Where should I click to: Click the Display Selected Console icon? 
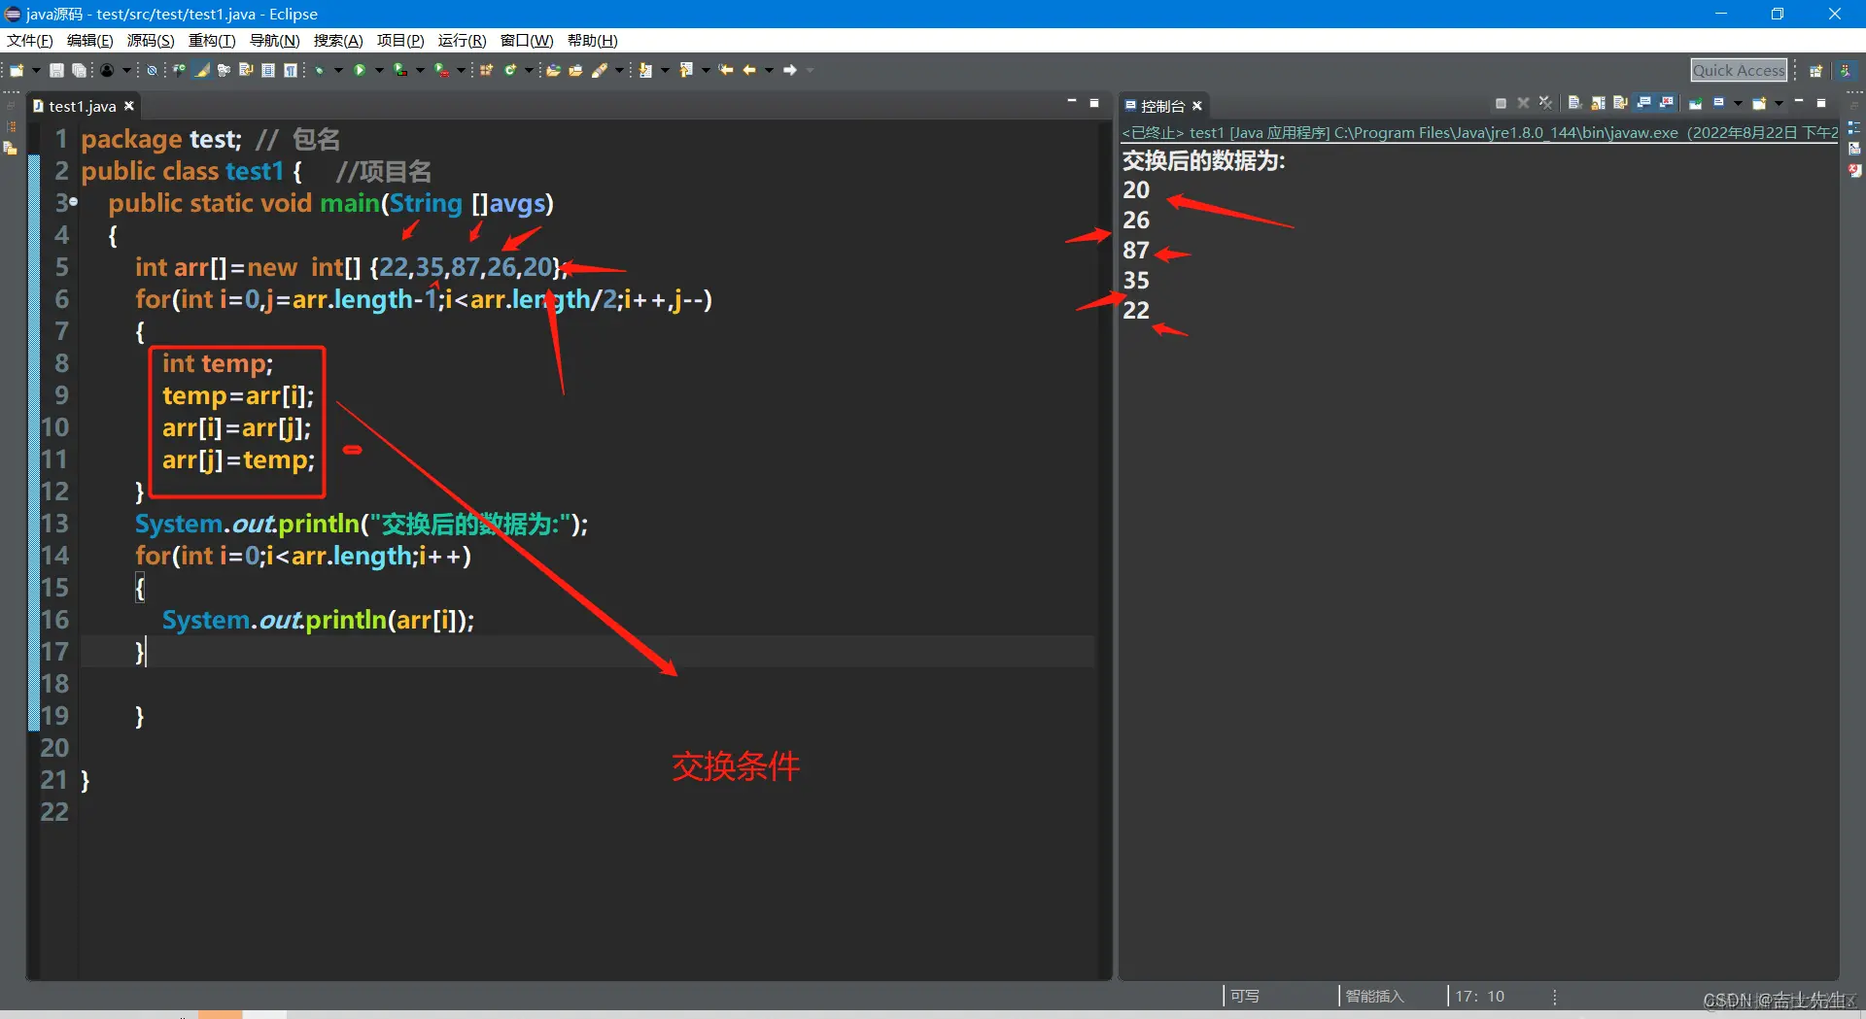(1719, 102)
